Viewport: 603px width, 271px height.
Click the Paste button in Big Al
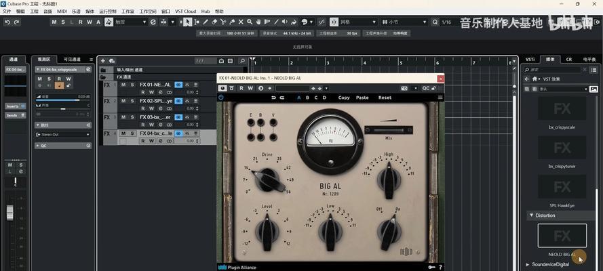[362, 98]
